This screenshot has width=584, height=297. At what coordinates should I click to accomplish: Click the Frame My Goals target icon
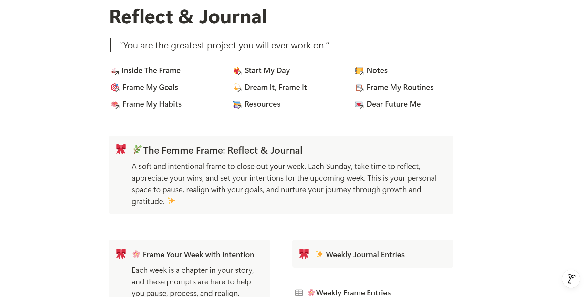(x=115, y=88)
